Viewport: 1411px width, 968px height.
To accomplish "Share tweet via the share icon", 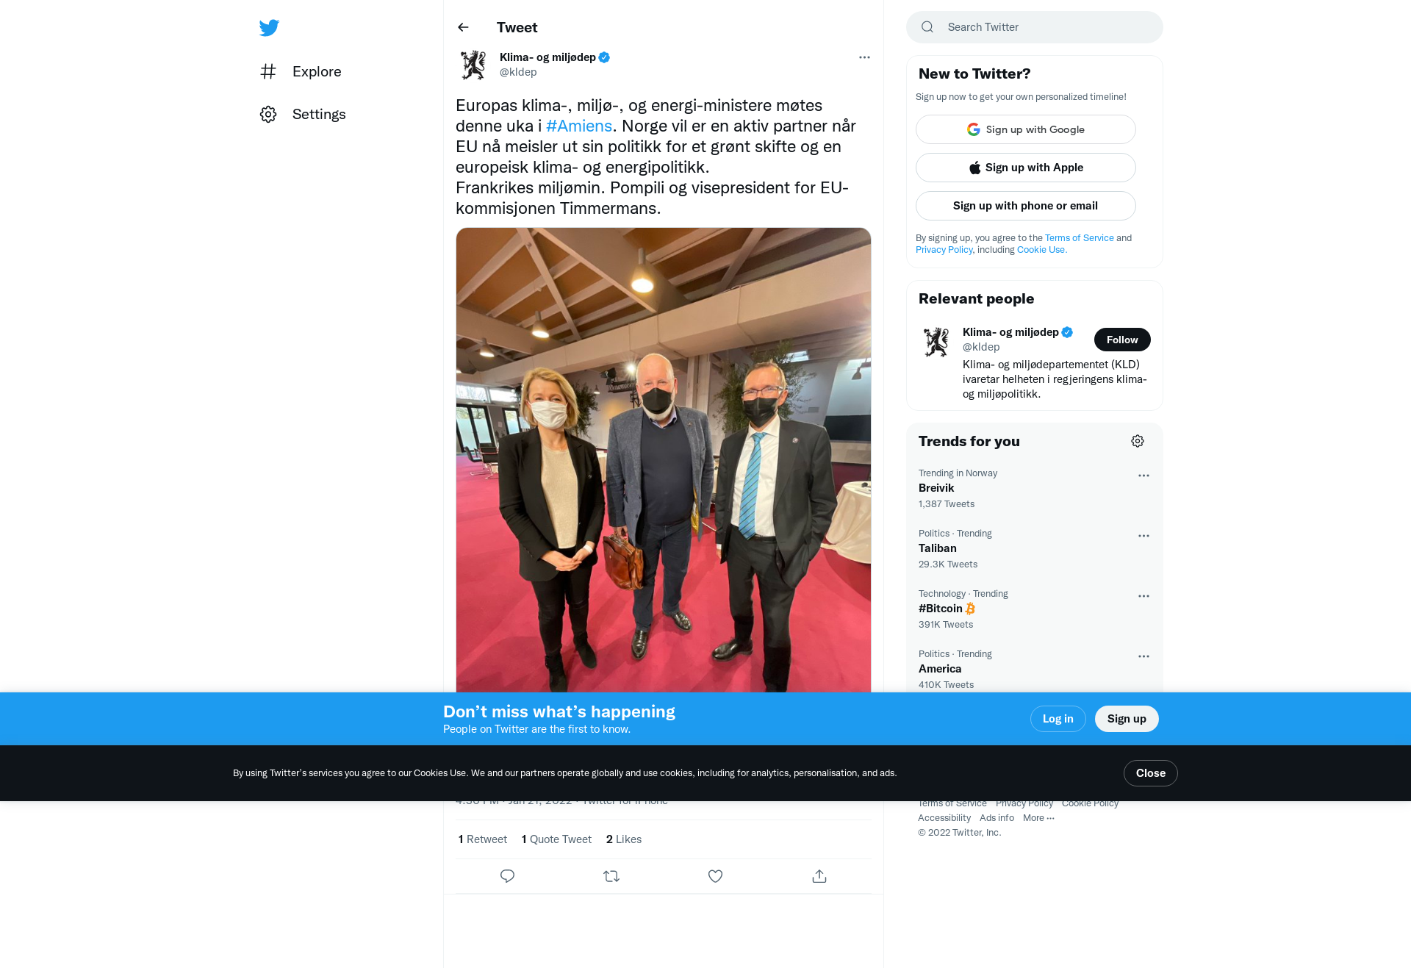I will pyautogui.click(x=819, y=876).
